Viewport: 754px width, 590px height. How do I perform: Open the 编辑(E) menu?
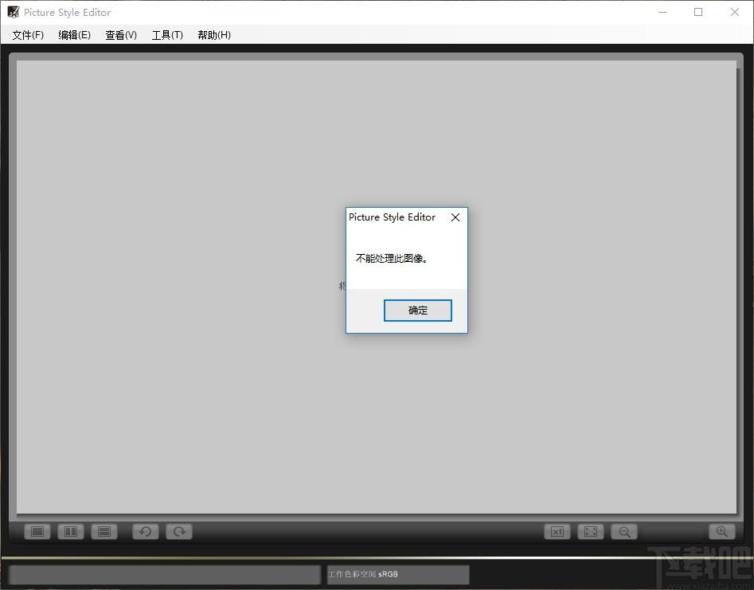75,35
